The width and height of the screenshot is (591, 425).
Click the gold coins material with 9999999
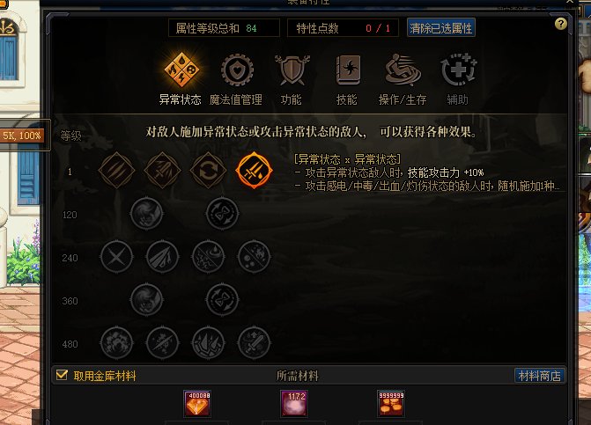[391, 404]
